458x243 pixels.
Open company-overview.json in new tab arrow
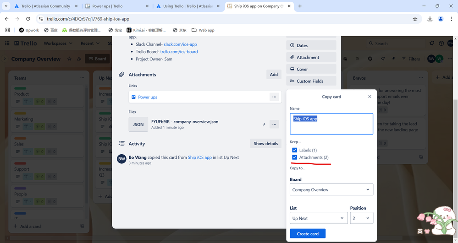264,124
